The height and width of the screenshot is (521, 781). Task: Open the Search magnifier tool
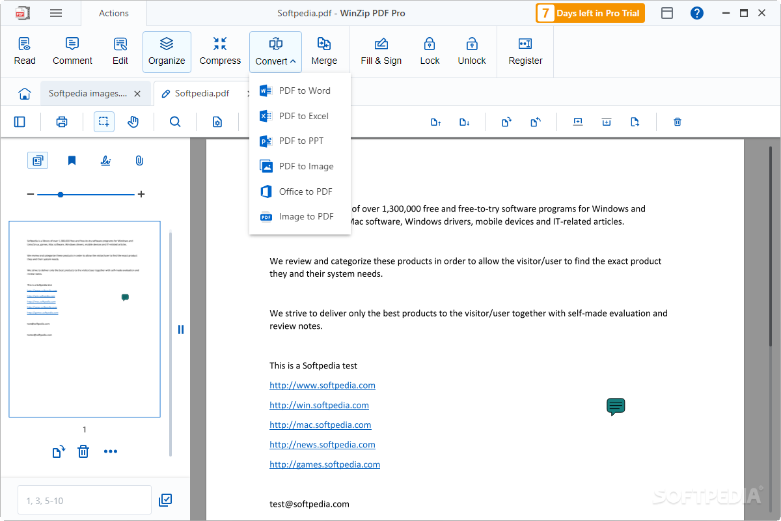tap(175, 122)
